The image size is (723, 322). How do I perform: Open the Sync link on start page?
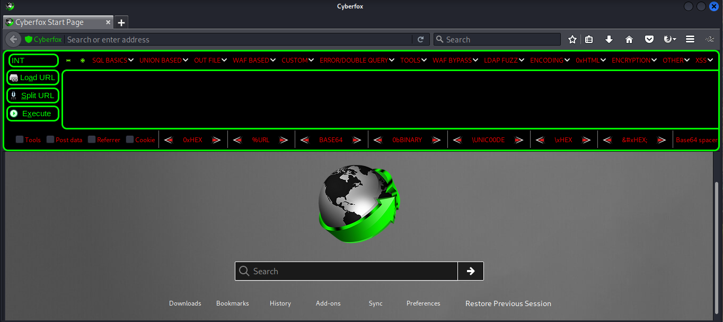tap(376, 303)
